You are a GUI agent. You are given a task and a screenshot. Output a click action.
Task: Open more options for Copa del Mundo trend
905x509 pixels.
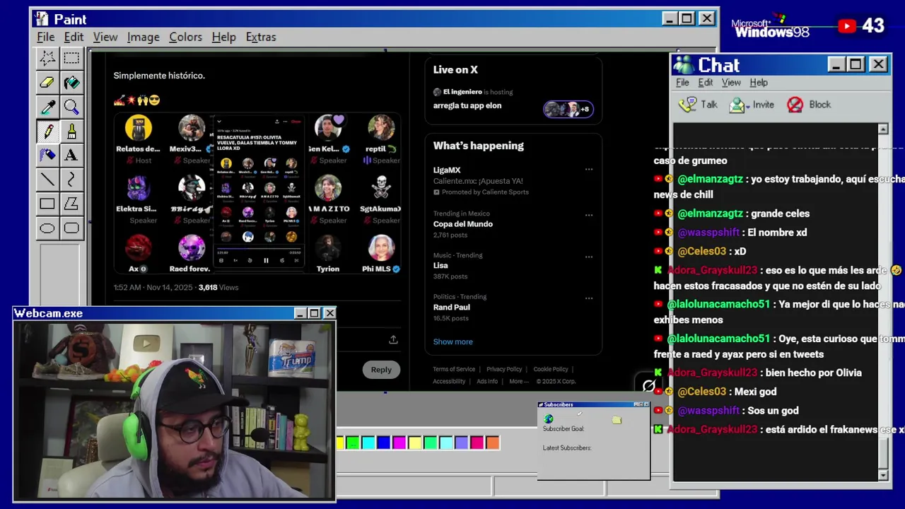pos(588,215)
